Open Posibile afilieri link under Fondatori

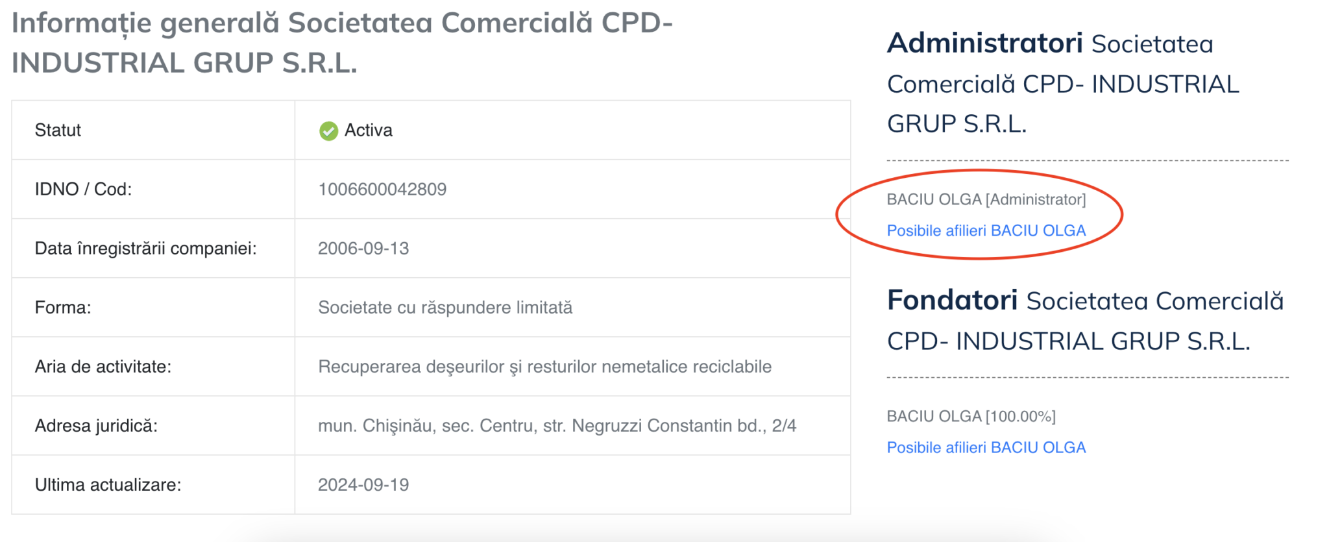986,447
